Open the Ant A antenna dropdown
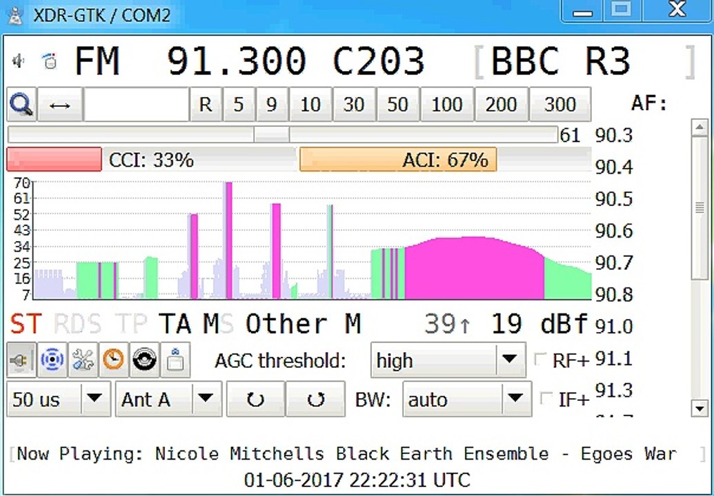714x496 pixels. pos(169,400)
